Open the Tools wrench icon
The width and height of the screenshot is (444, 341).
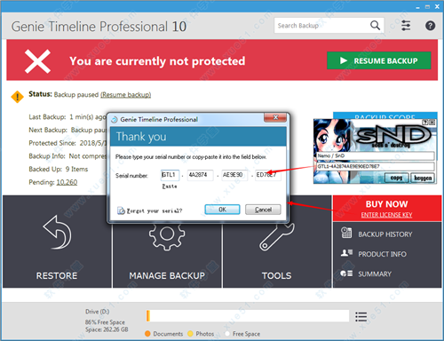[277, 236]
